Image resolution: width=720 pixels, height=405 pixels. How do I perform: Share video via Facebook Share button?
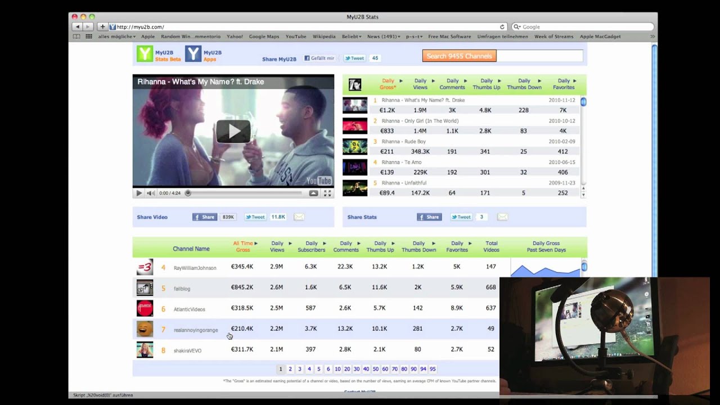(205, 217)
